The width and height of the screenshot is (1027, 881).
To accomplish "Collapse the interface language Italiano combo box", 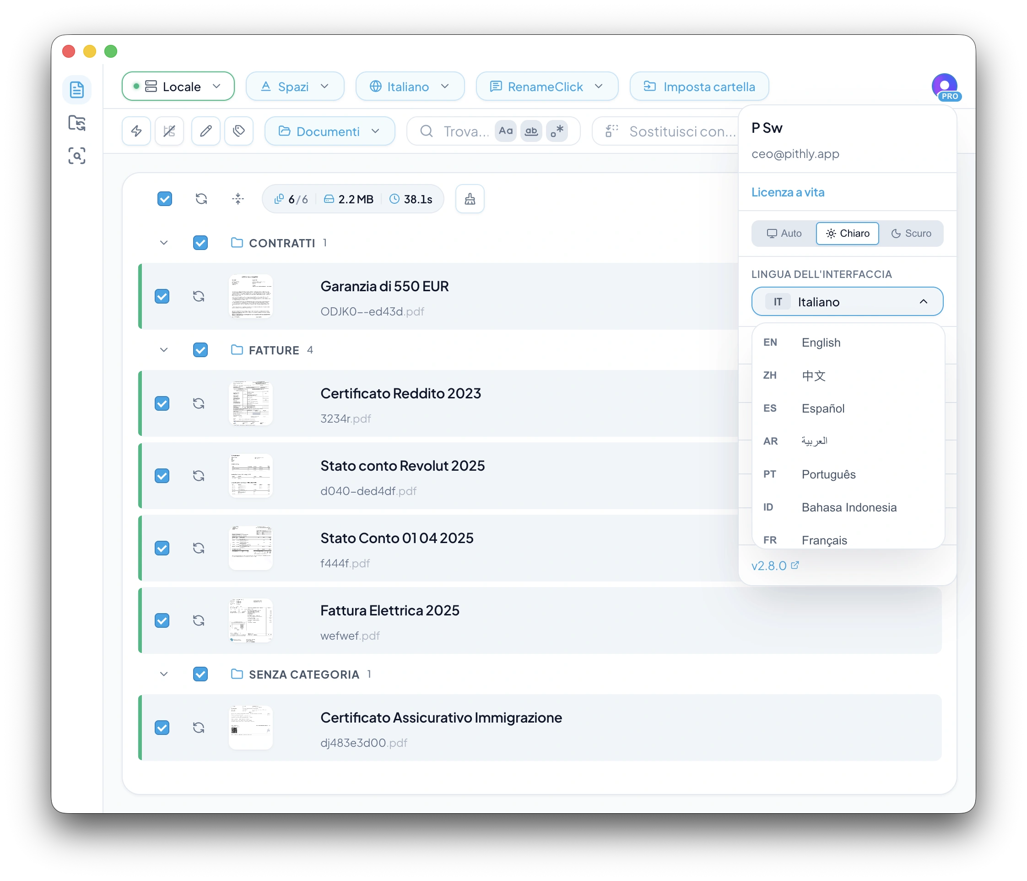I will pyautogui.click(x=847, y=301).
